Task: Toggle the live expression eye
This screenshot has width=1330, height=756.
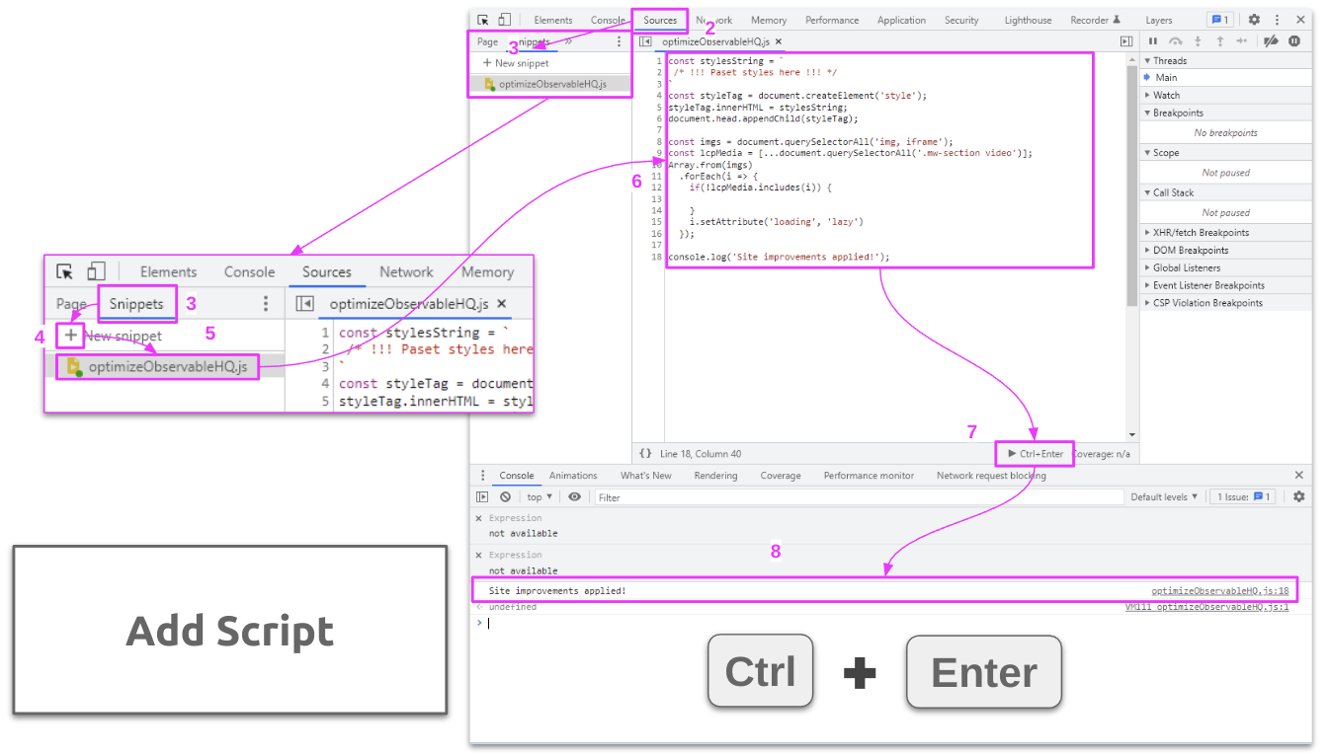Action: (x=574, y=496)
